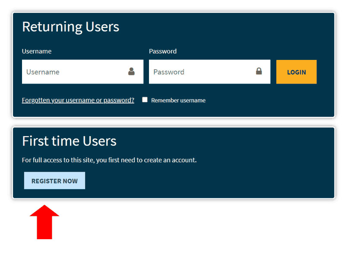This screenshot has height=256, width=348.
Task: Click the Username input field
Action: coord(82,72)
